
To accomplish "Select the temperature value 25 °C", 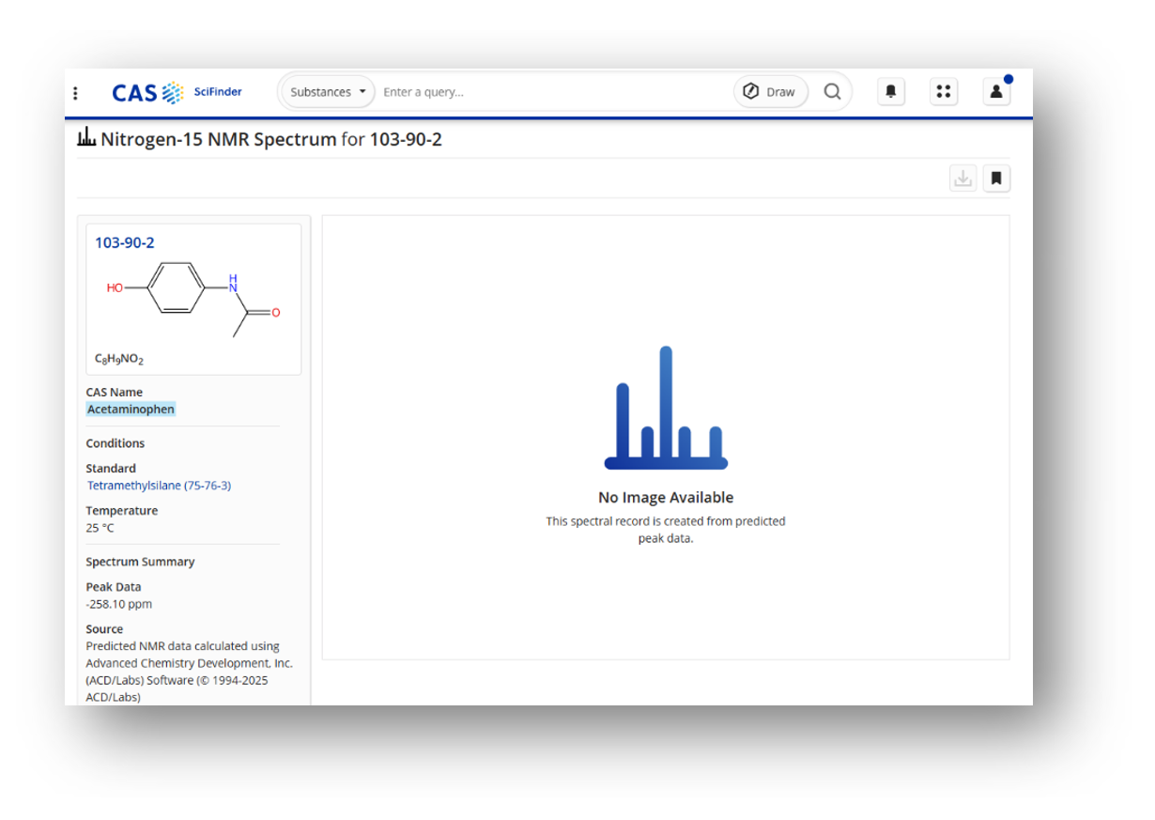I will [100, 528].
